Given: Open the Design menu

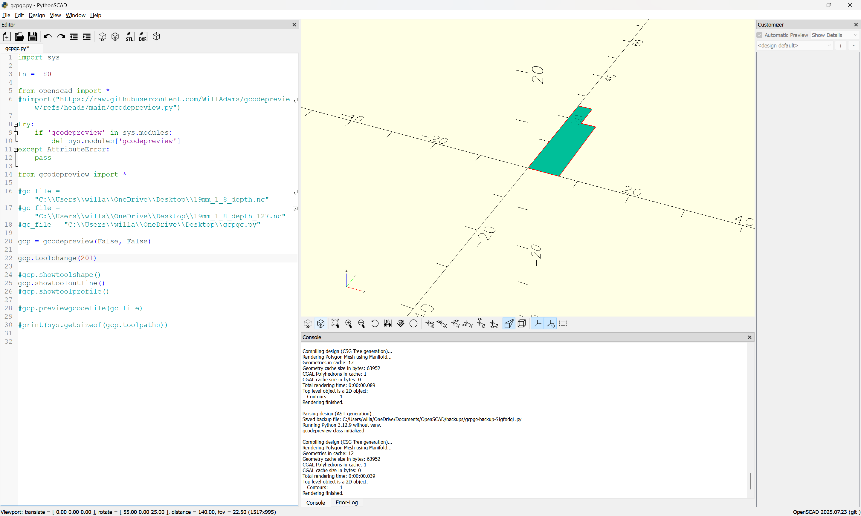Looking at the screenshot, I should (x=36, y=15).
